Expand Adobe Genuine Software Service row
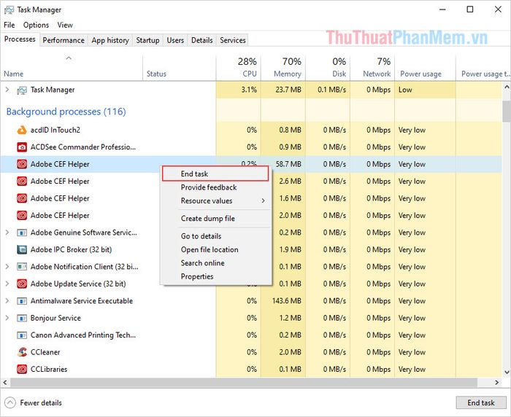511x417 pixels. click(7, 233)
